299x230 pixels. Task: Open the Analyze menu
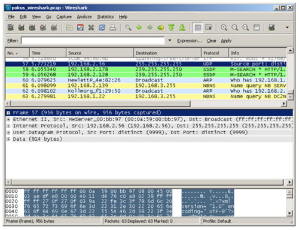84,17
